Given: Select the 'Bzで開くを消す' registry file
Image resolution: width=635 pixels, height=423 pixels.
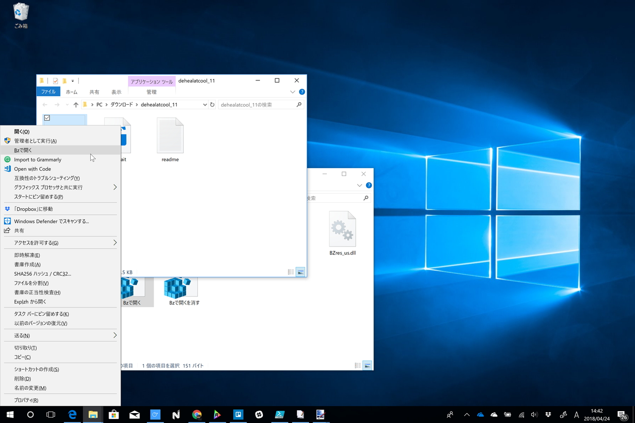Looking at the screenshot, I should (x=184, y=291).
